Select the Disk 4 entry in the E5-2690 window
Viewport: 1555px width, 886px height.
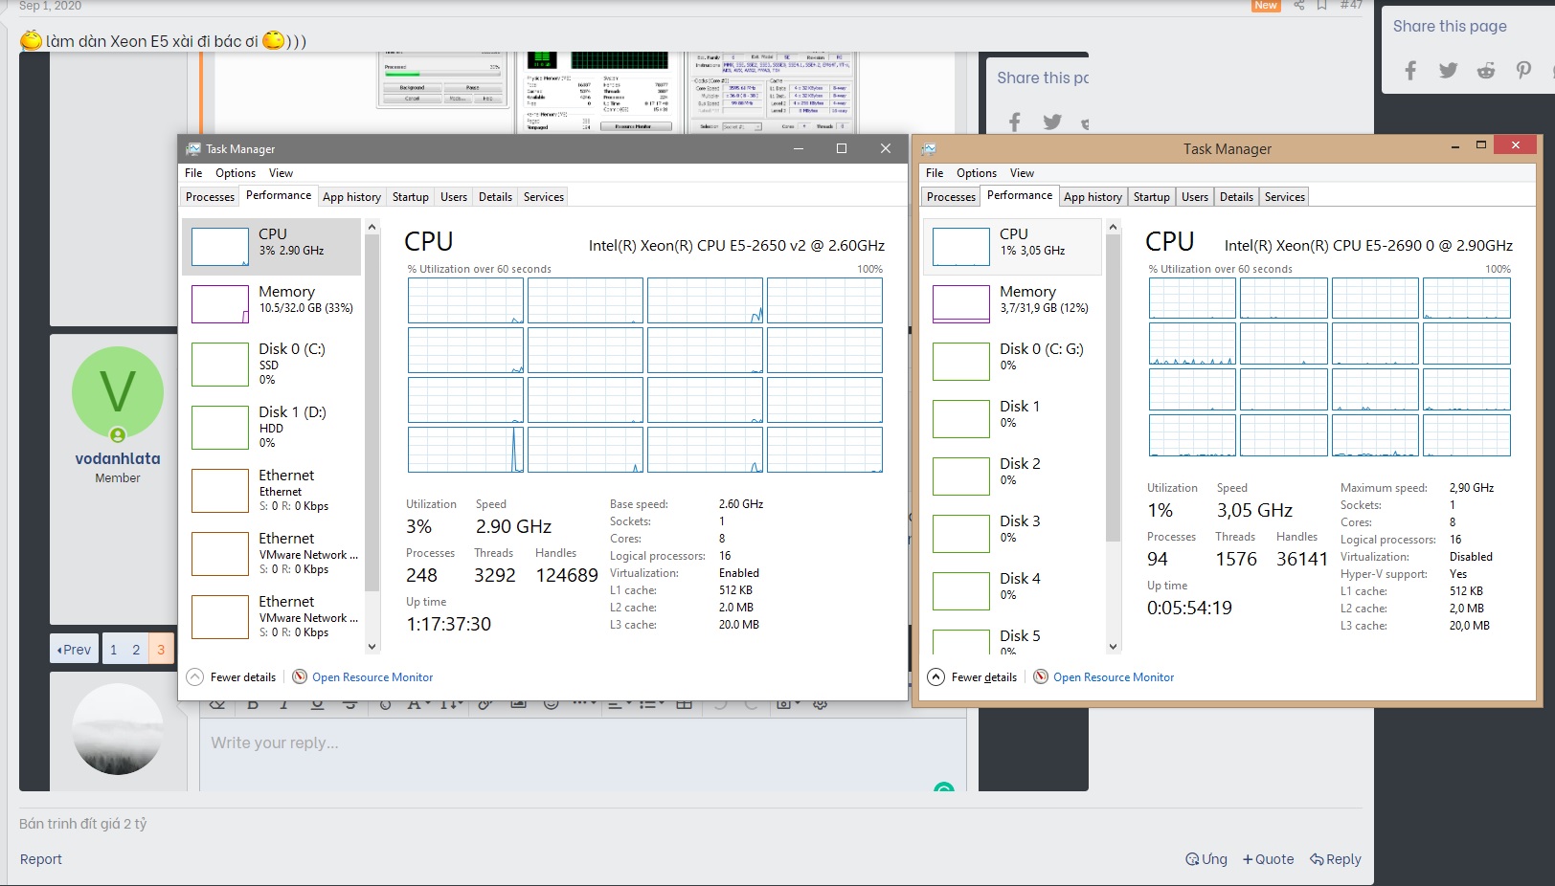[1013, 590]
